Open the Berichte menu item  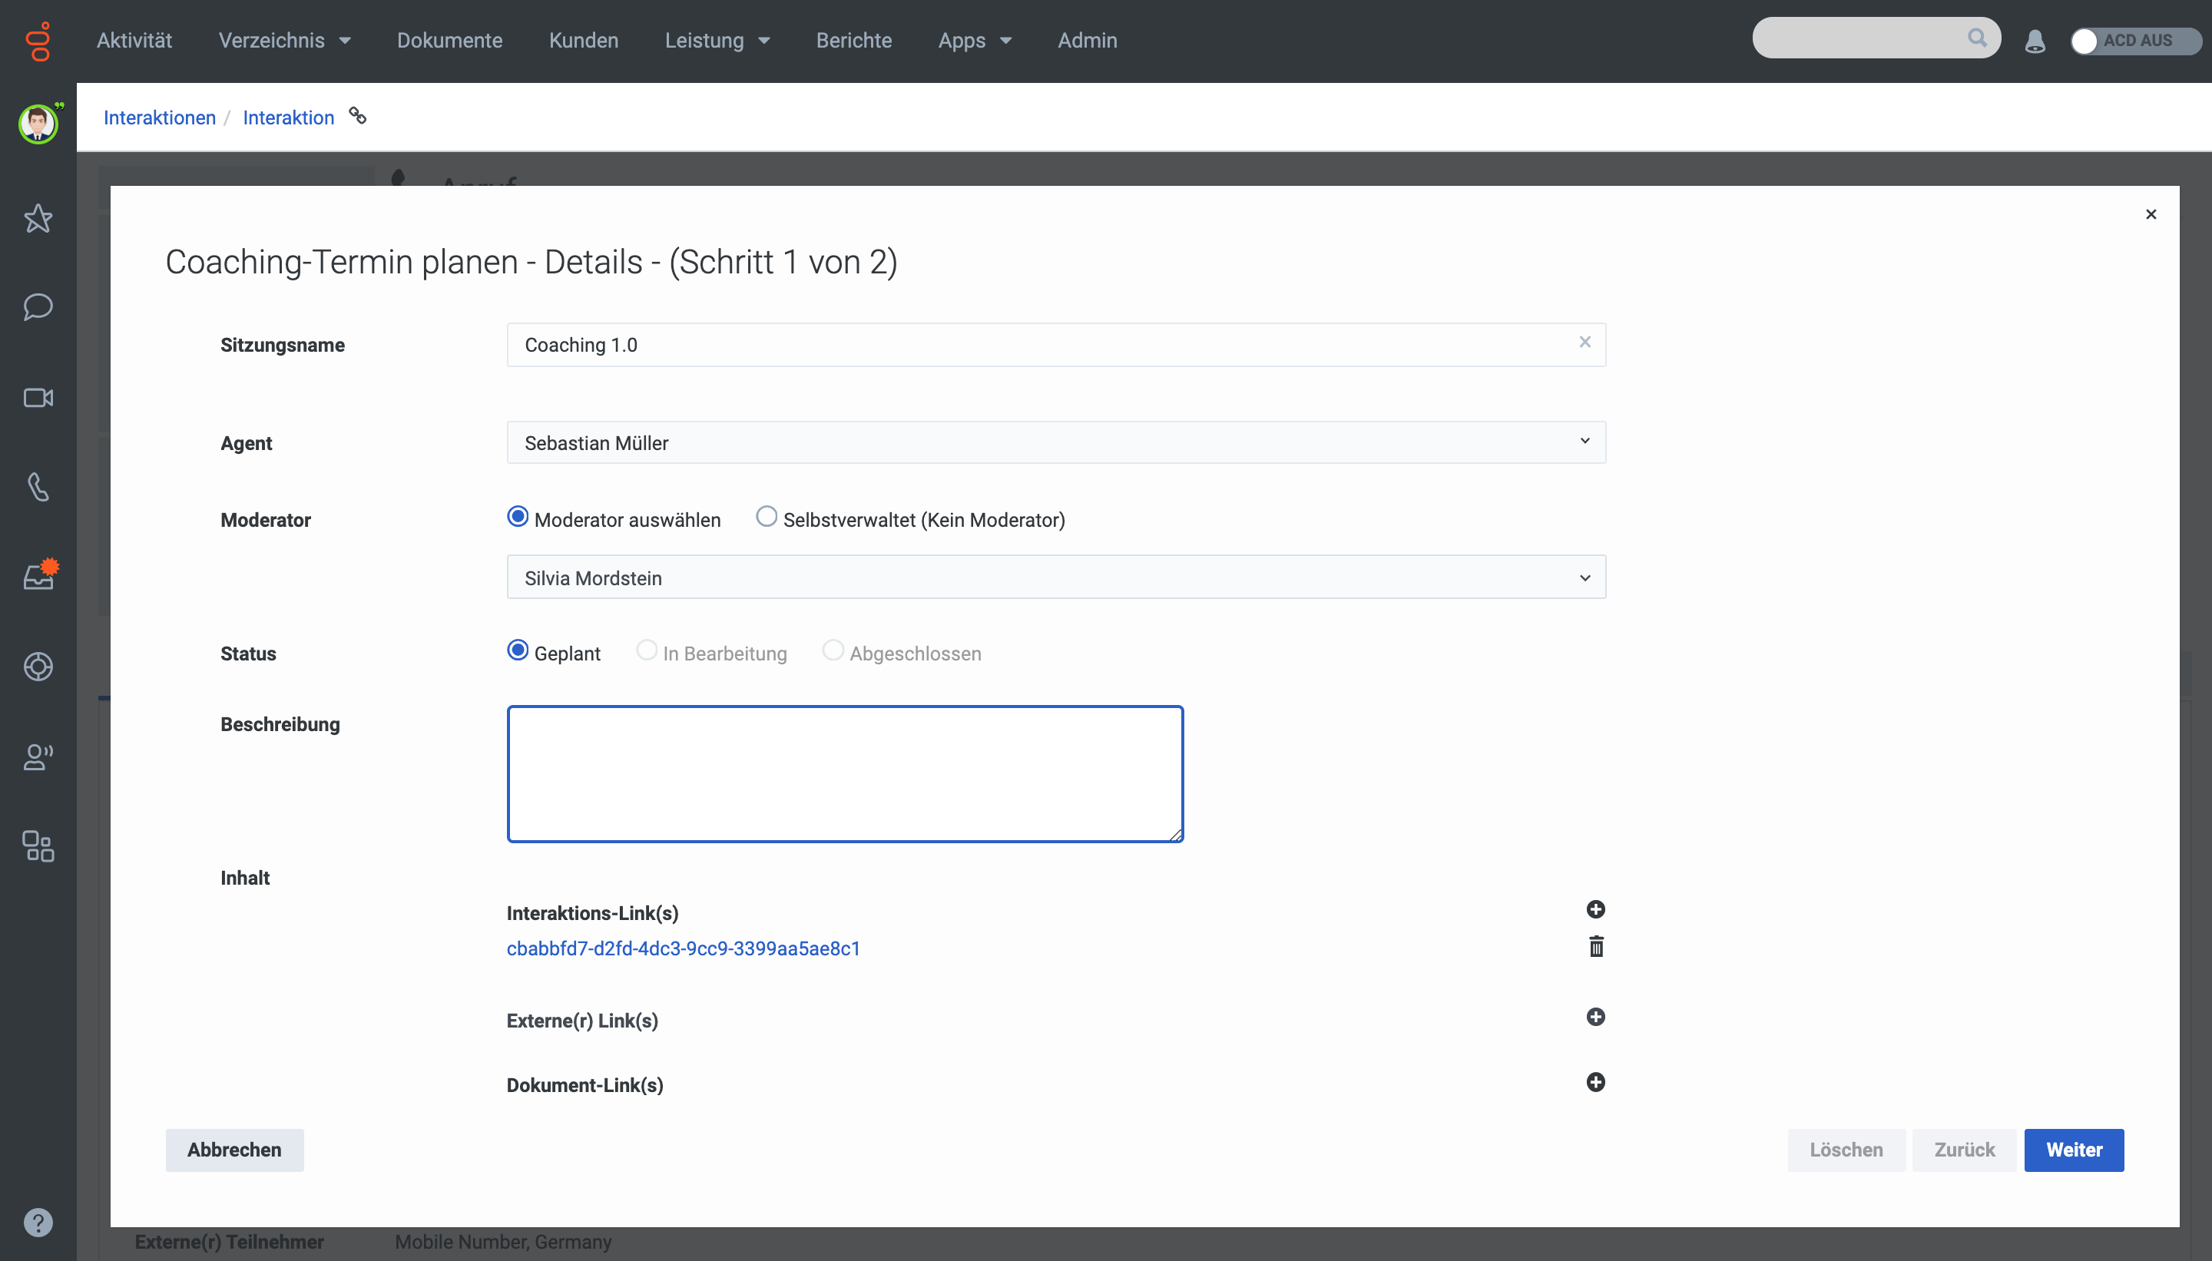(x=853, y=40)
